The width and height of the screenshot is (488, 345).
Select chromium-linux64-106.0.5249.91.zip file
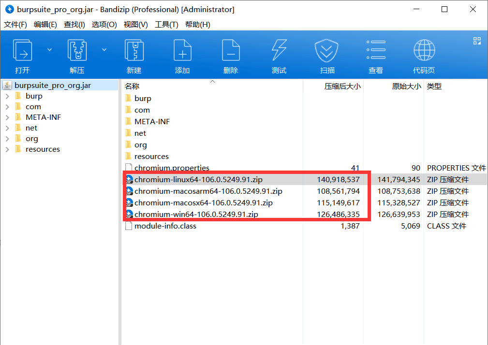coord(304,179)
